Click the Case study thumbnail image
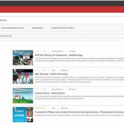Screen dimensions: 124x125 coord(23,115)
